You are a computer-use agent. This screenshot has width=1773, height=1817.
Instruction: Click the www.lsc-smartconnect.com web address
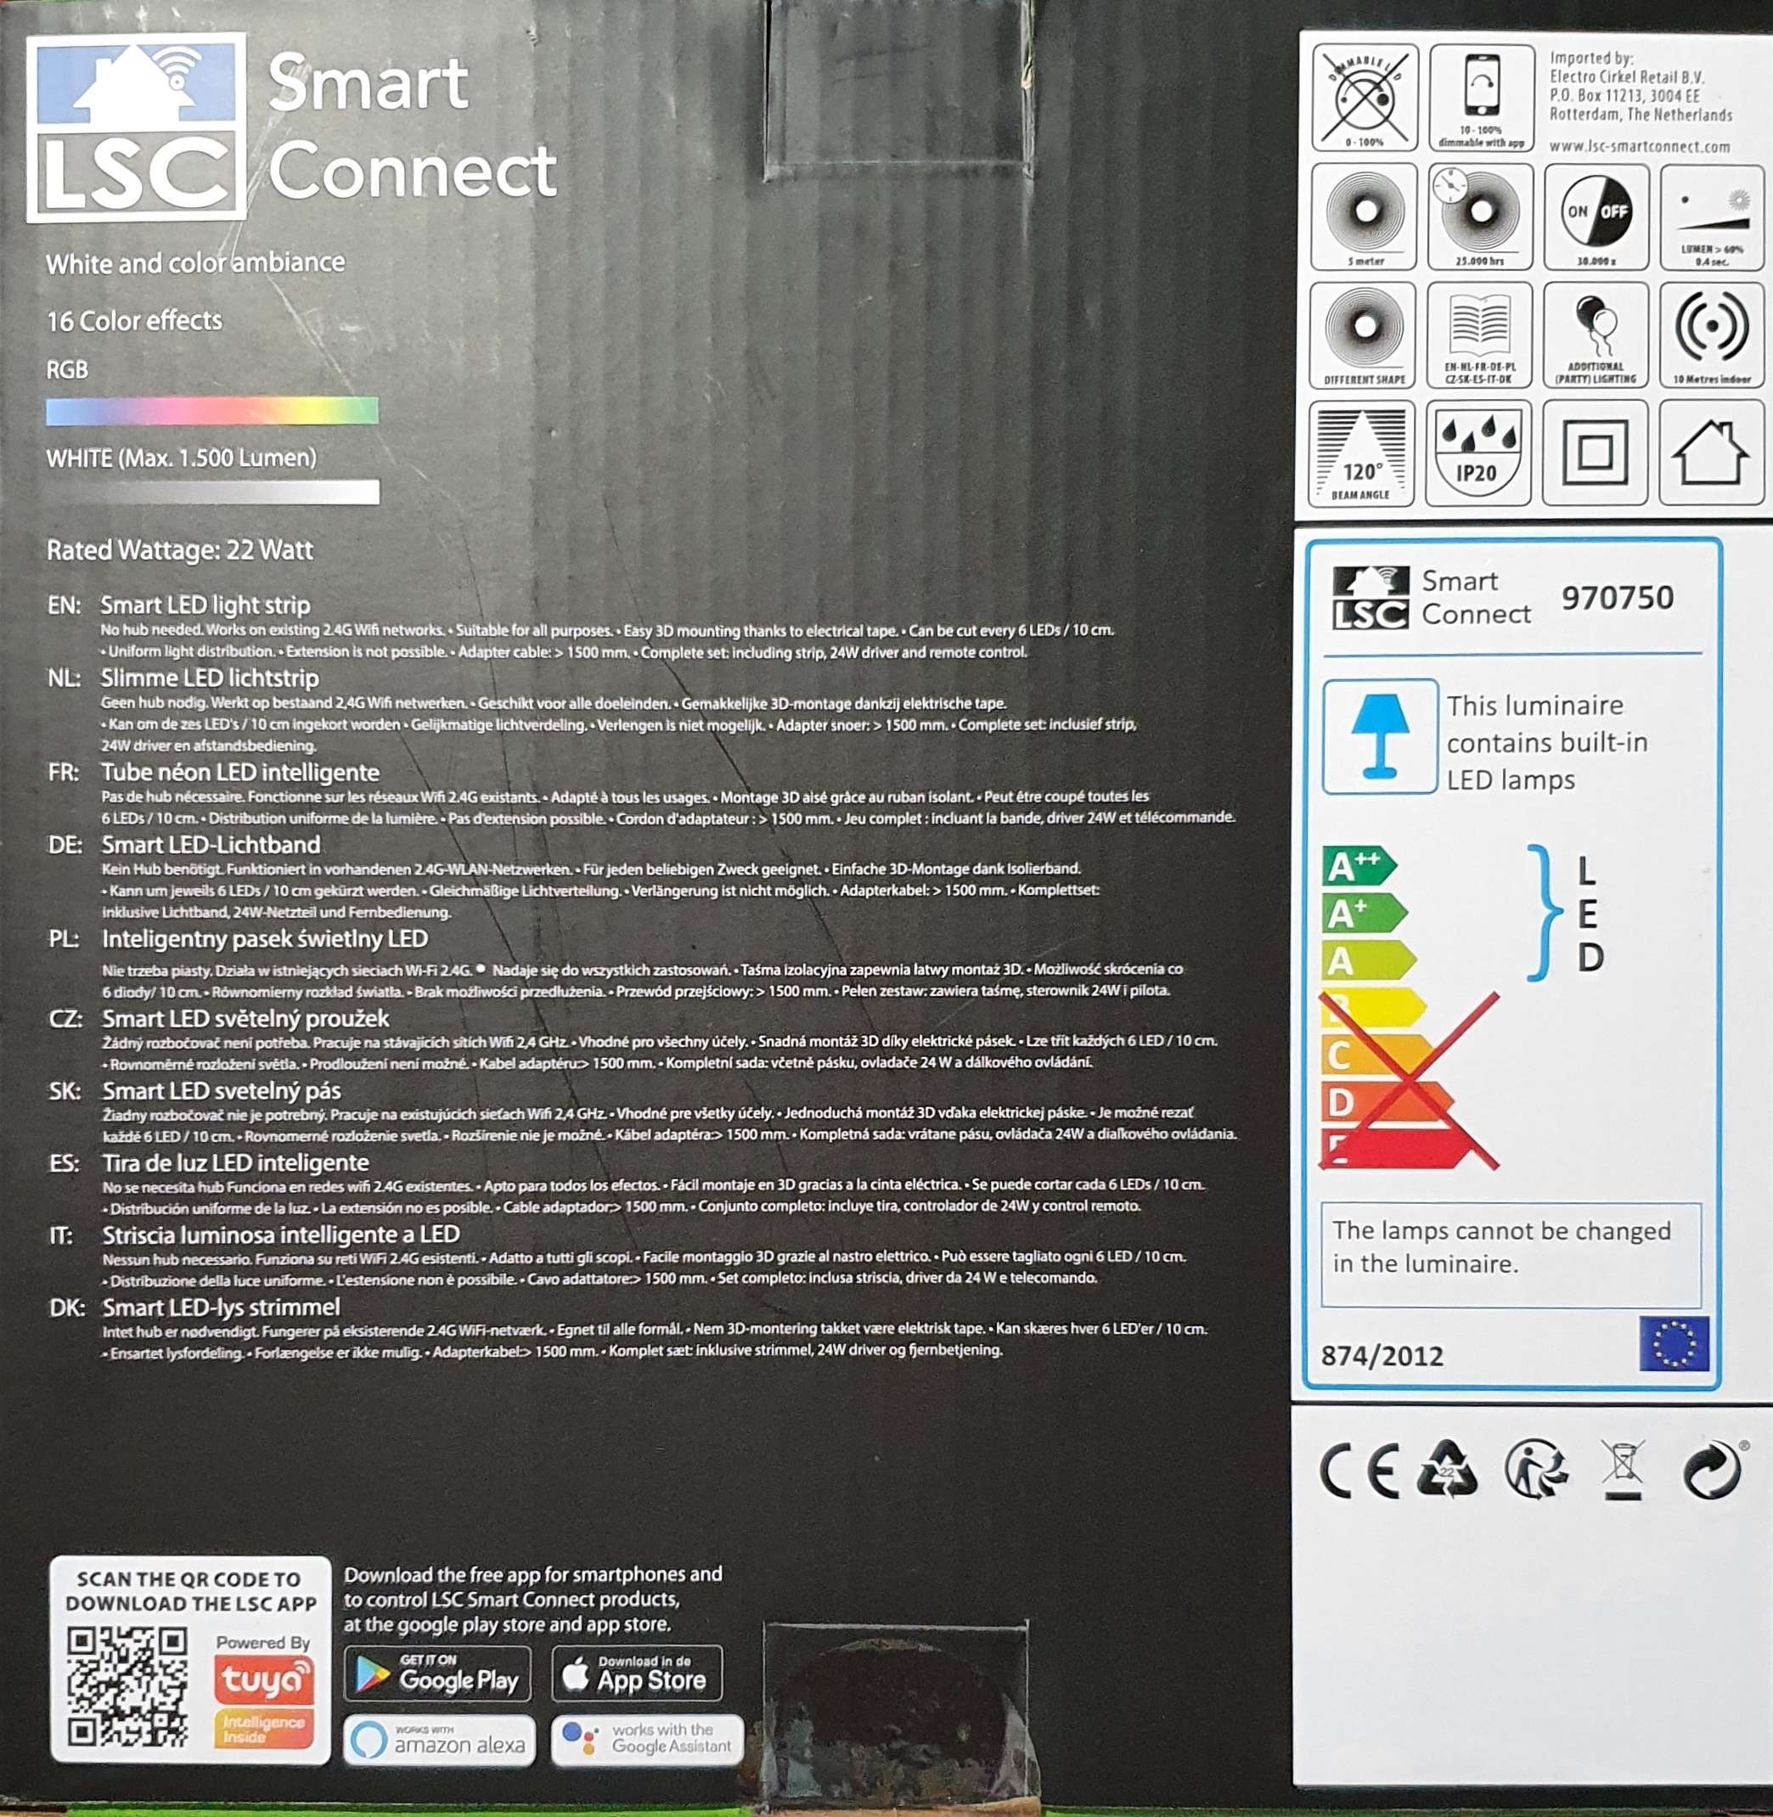(1639, 147)
